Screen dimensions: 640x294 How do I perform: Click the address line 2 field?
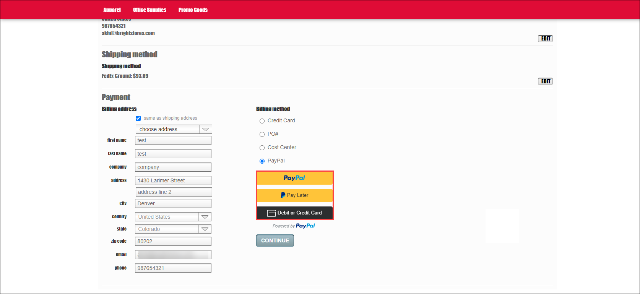174,192
